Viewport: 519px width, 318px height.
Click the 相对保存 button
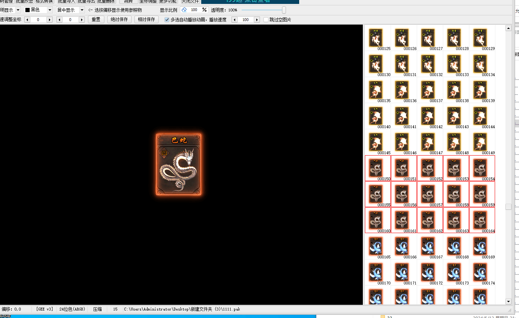(147, 20)
